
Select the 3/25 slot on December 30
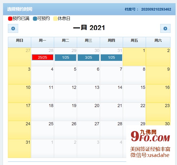88,57
